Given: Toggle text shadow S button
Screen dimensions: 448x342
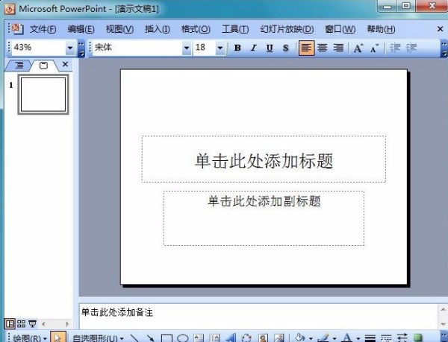Looking at the screenshot, I should click(x=286, y=48).
